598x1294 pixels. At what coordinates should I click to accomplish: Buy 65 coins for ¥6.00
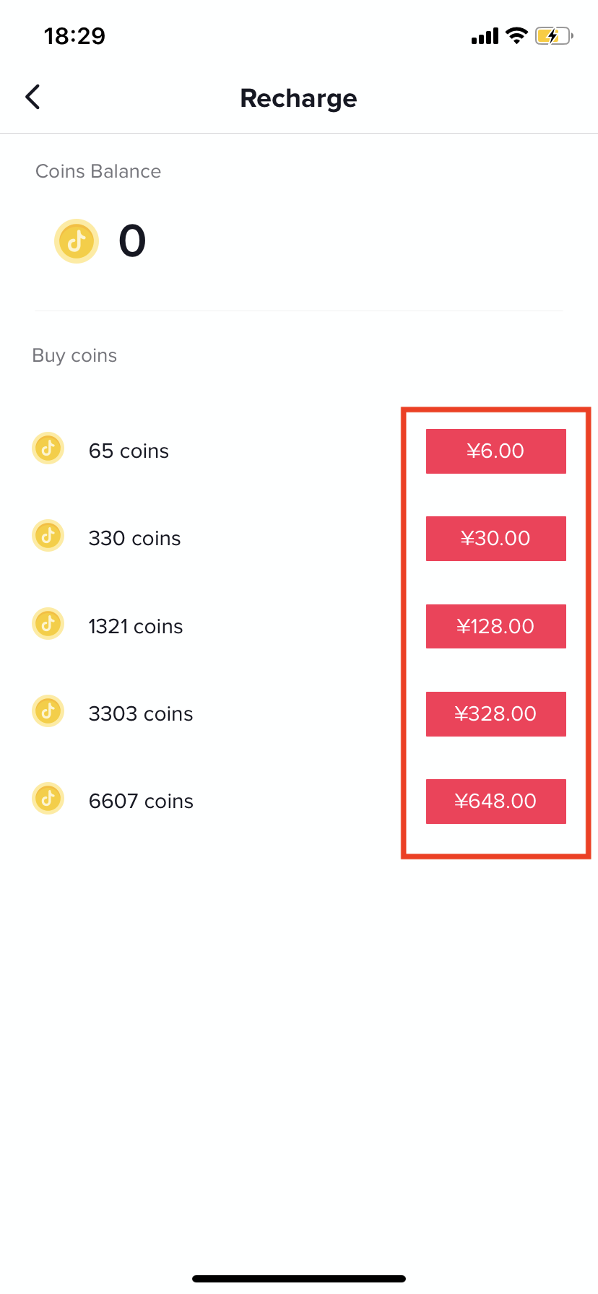[x=495, y=451]
